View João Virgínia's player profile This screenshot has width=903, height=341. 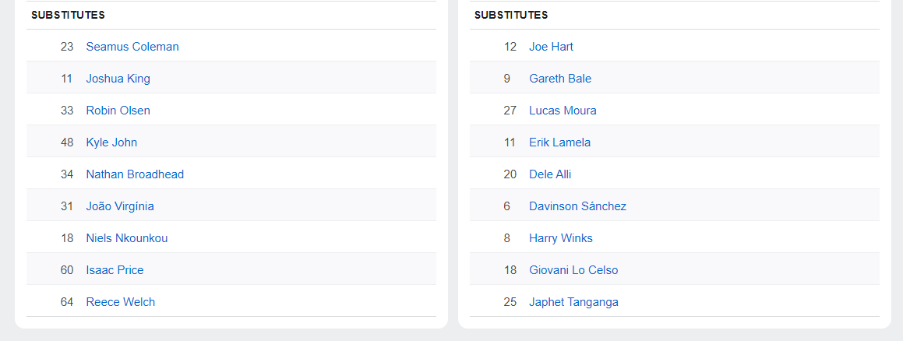coord(120,206)
